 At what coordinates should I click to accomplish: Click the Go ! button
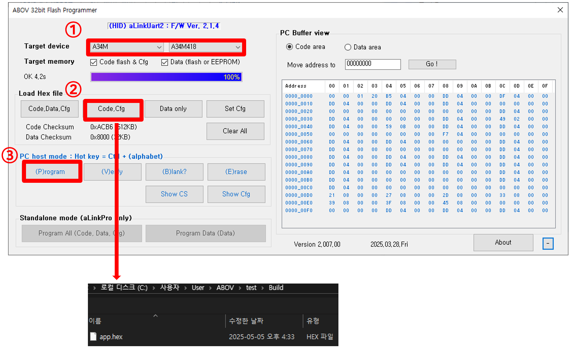click(432, 64)
